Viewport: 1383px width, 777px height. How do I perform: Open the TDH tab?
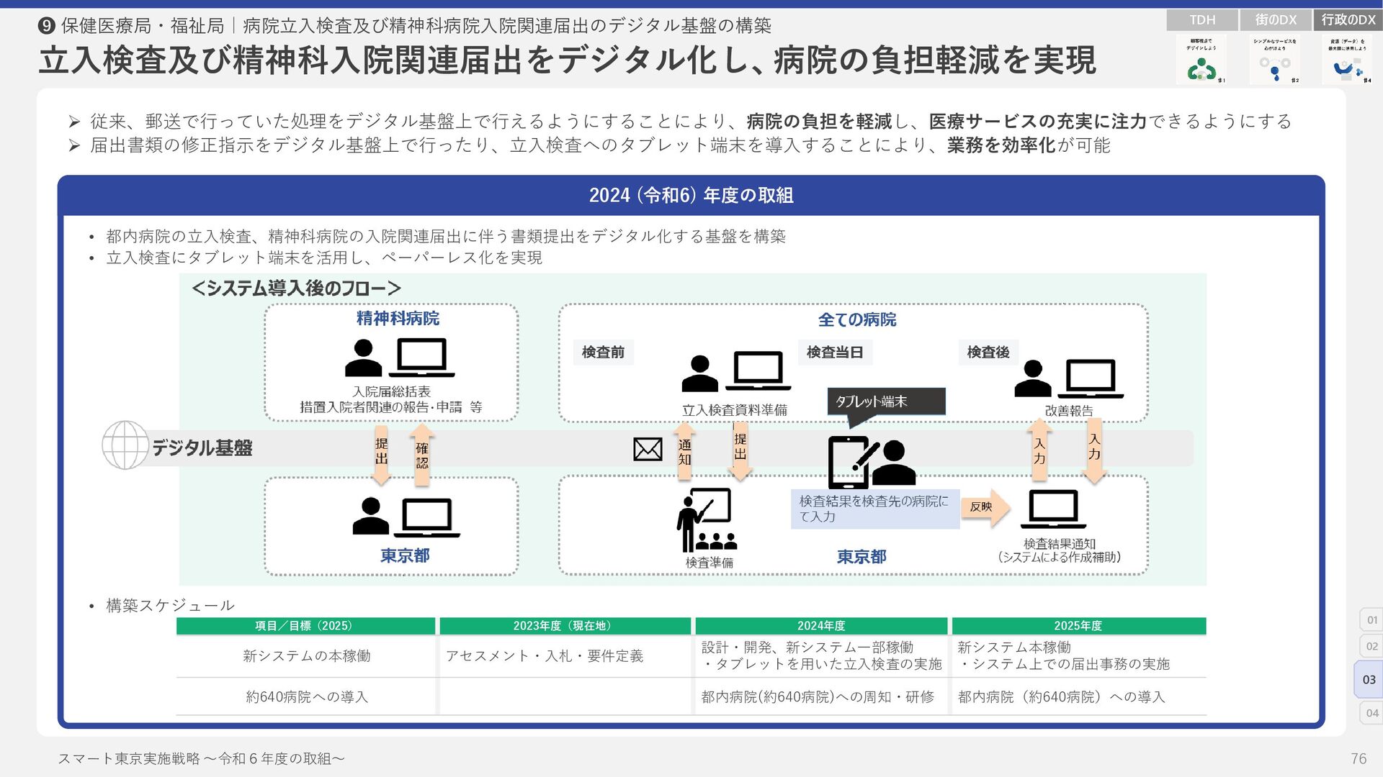tap(1201, 20)
